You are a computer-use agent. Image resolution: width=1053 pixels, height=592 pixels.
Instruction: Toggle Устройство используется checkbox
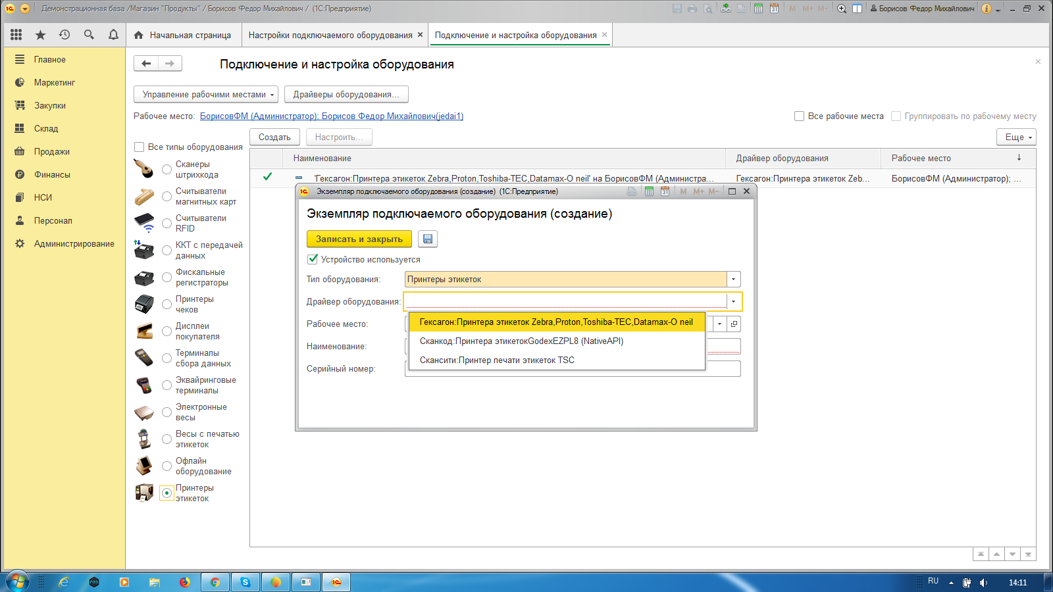point(313,259)
